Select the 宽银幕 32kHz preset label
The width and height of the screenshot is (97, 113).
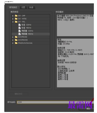(27, 31)
